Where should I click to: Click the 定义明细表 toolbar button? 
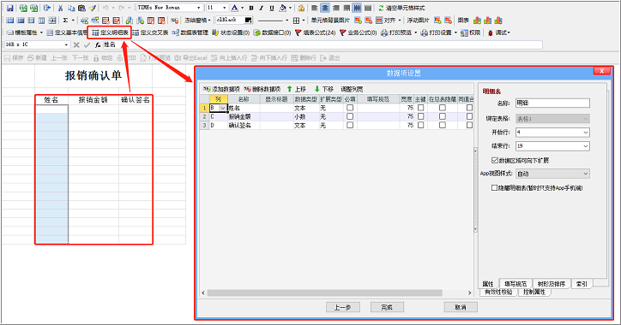coord(110,32)
